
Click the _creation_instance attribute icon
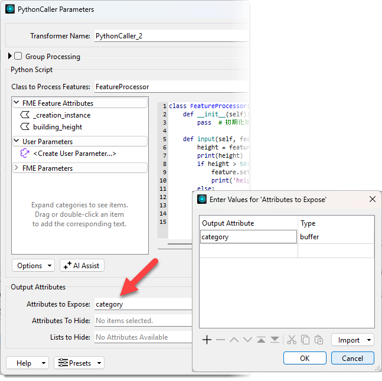click(x=25, y=115)
